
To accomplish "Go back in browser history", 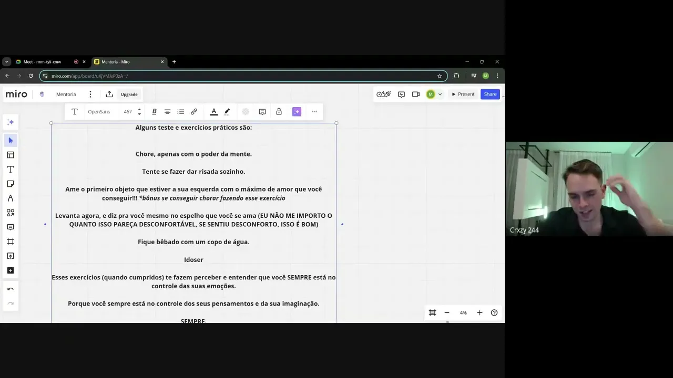I will pyautogui.click(x=7, y=76).
